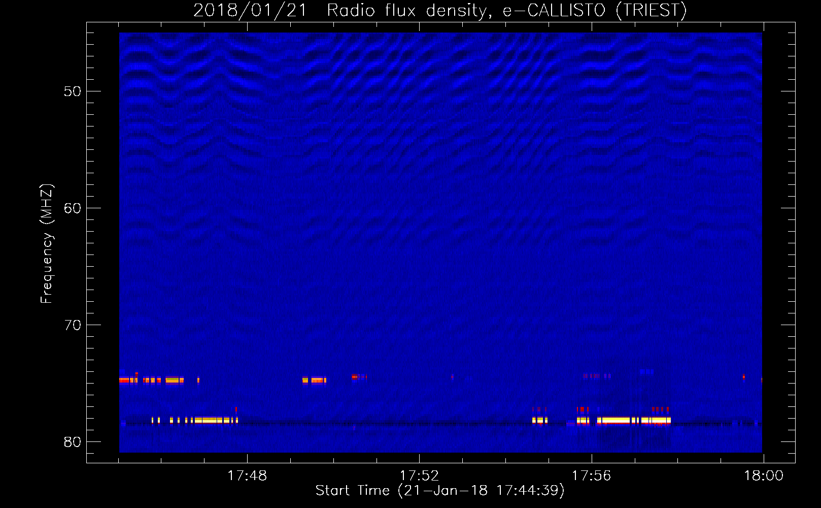Click the orange burst near 75 MHz at 17:49

[314, 380]
